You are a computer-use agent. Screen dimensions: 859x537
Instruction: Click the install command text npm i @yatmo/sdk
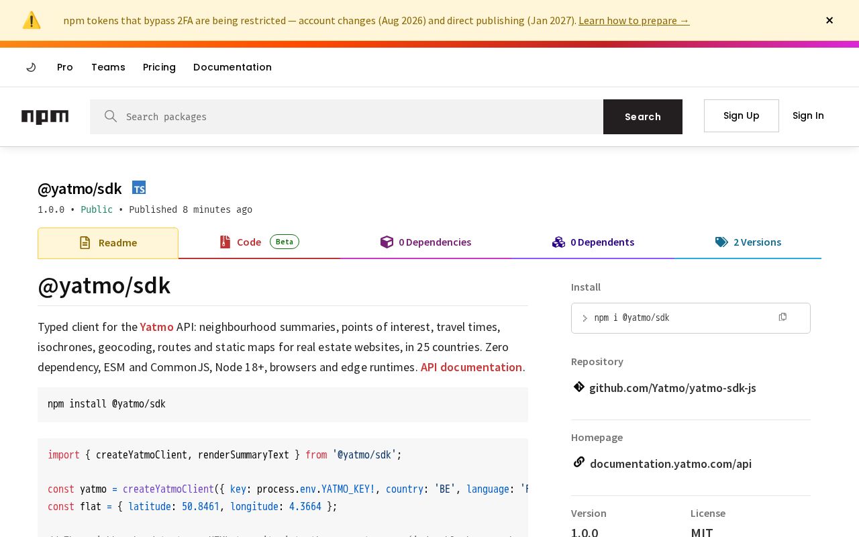pos(631,318)
